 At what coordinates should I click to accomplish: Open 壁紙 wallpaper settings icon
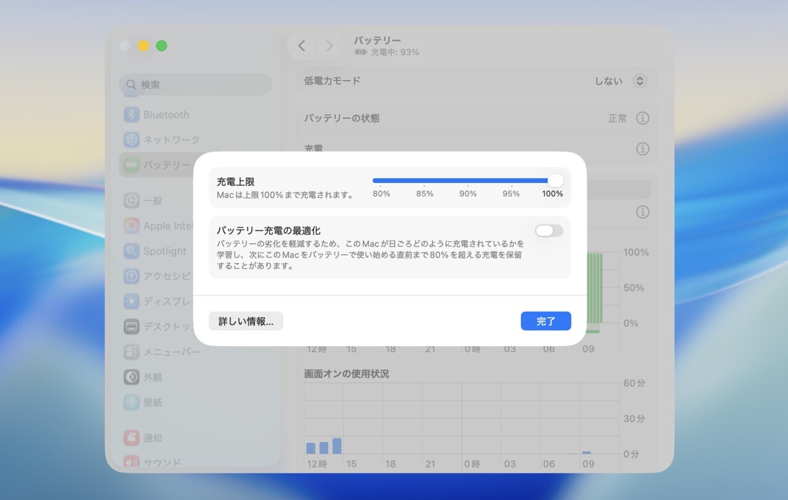click(x=131, y=403)
